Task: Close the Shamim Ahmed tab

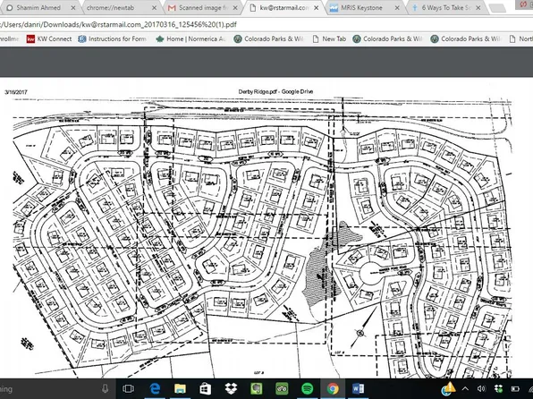Action: [72, 7]
